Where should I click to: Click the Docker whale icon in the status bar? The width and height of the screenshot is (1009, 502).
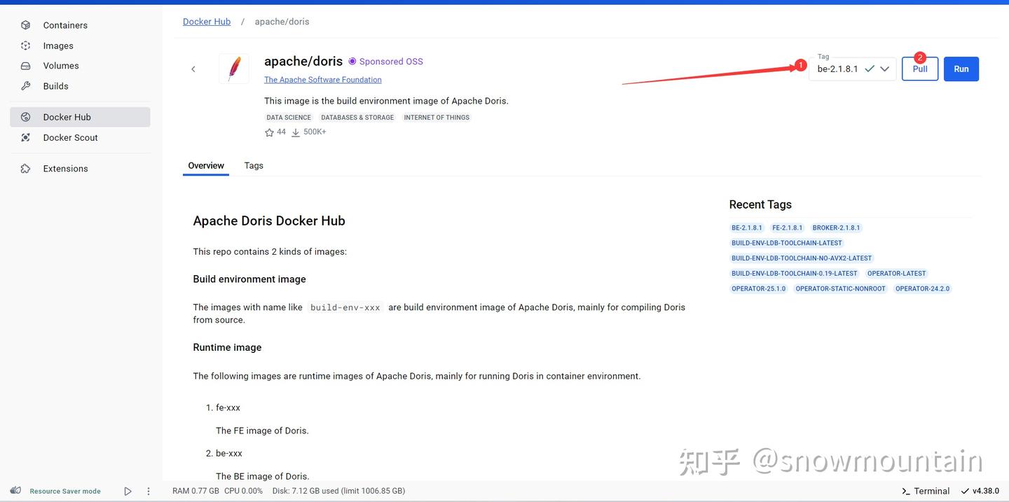coord(15,490)
